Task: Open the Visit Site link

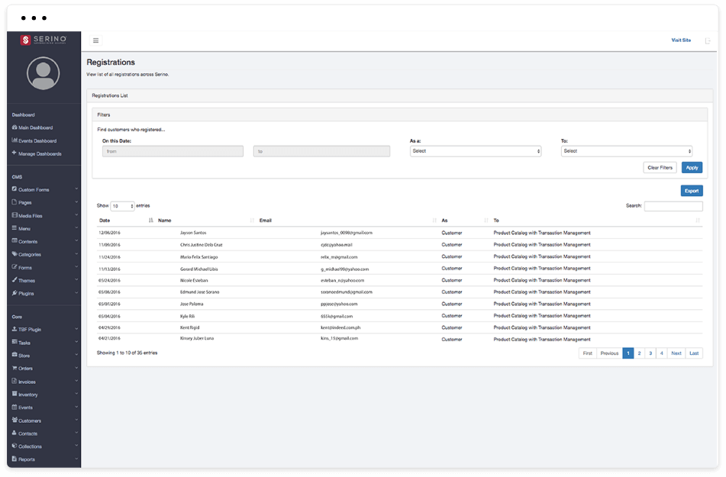Action: click(x=681, y=40)
